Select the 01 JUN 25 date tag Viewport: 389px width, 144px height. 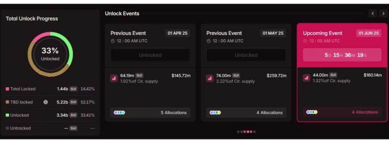[x=368, y=33]
